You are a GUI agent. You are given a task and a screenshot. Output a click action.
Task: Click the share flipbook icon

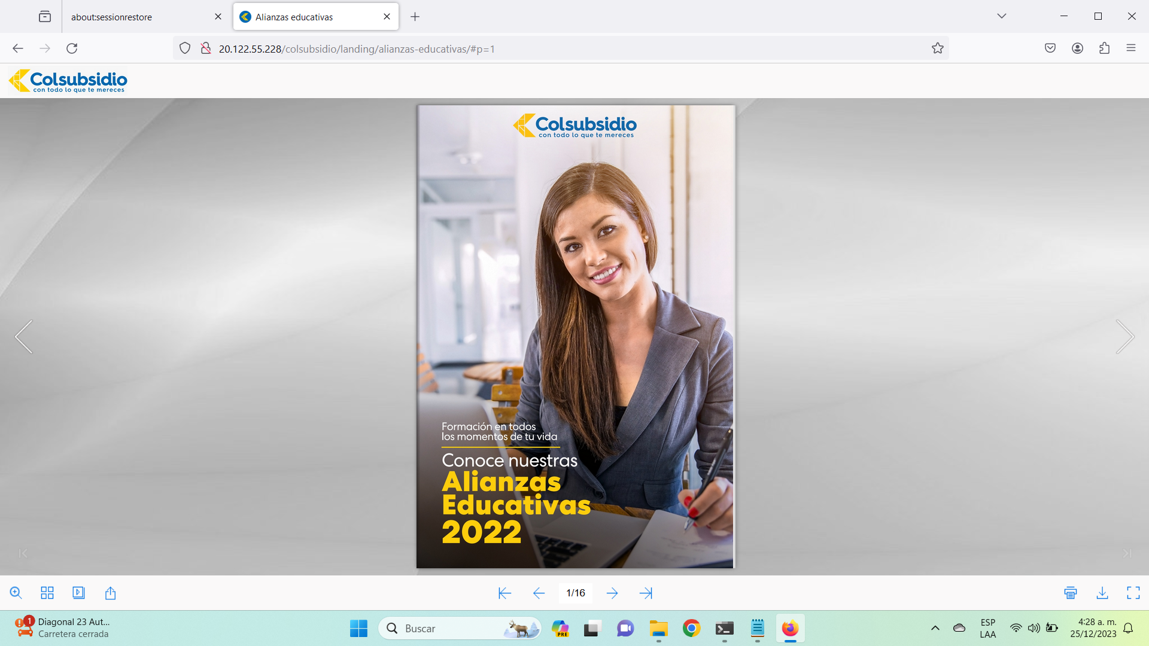point(110,593)
